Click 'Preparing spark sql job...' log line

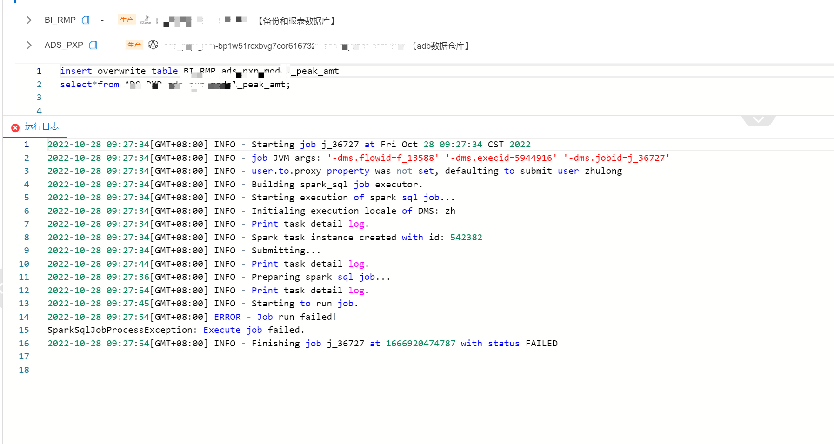(x=219, y=277)
